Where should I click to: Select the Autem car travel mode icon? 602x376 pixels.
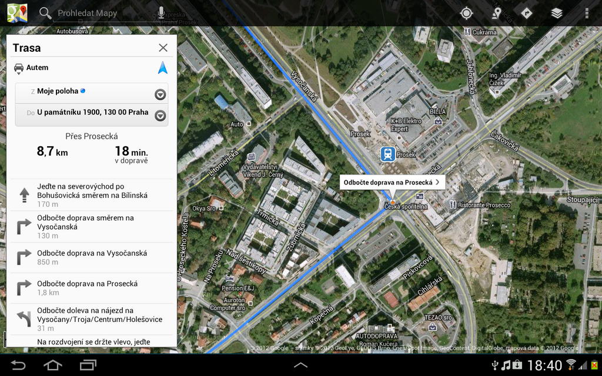click(x=20, y=67)
